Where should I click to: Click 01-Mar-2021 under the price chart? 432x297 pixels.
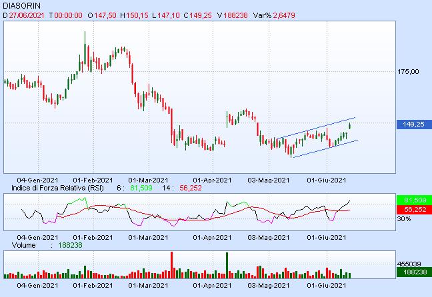[x=148, y=180]
